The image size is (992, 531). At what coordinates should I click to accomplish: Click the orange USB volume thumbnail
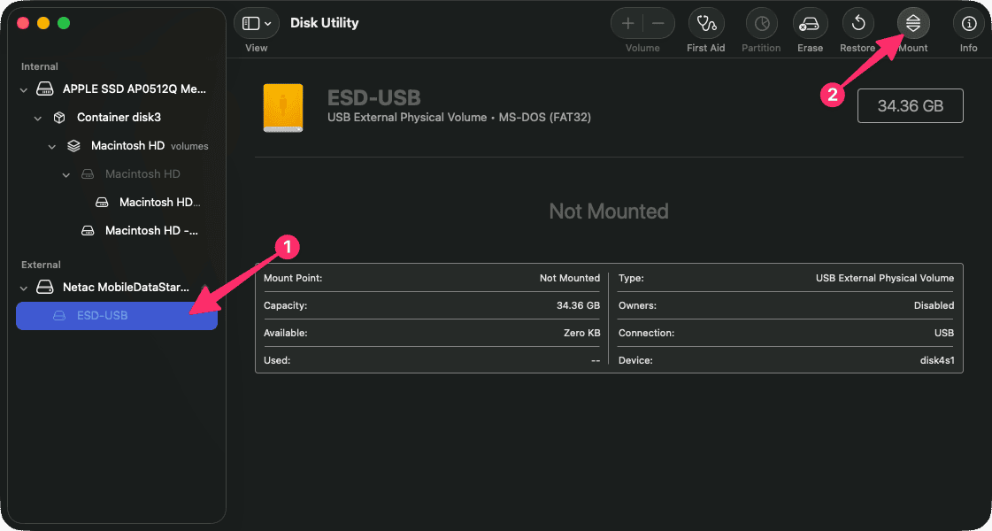[x=283, y=108]
